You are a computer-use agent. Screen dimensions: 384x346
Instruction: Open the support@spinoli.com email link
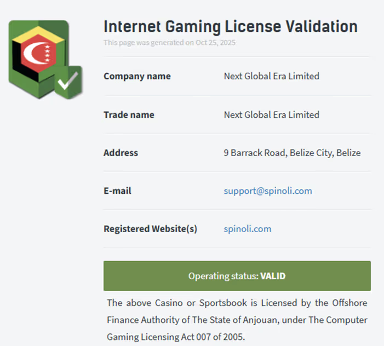pyautogui.click(x=268, y=191)
